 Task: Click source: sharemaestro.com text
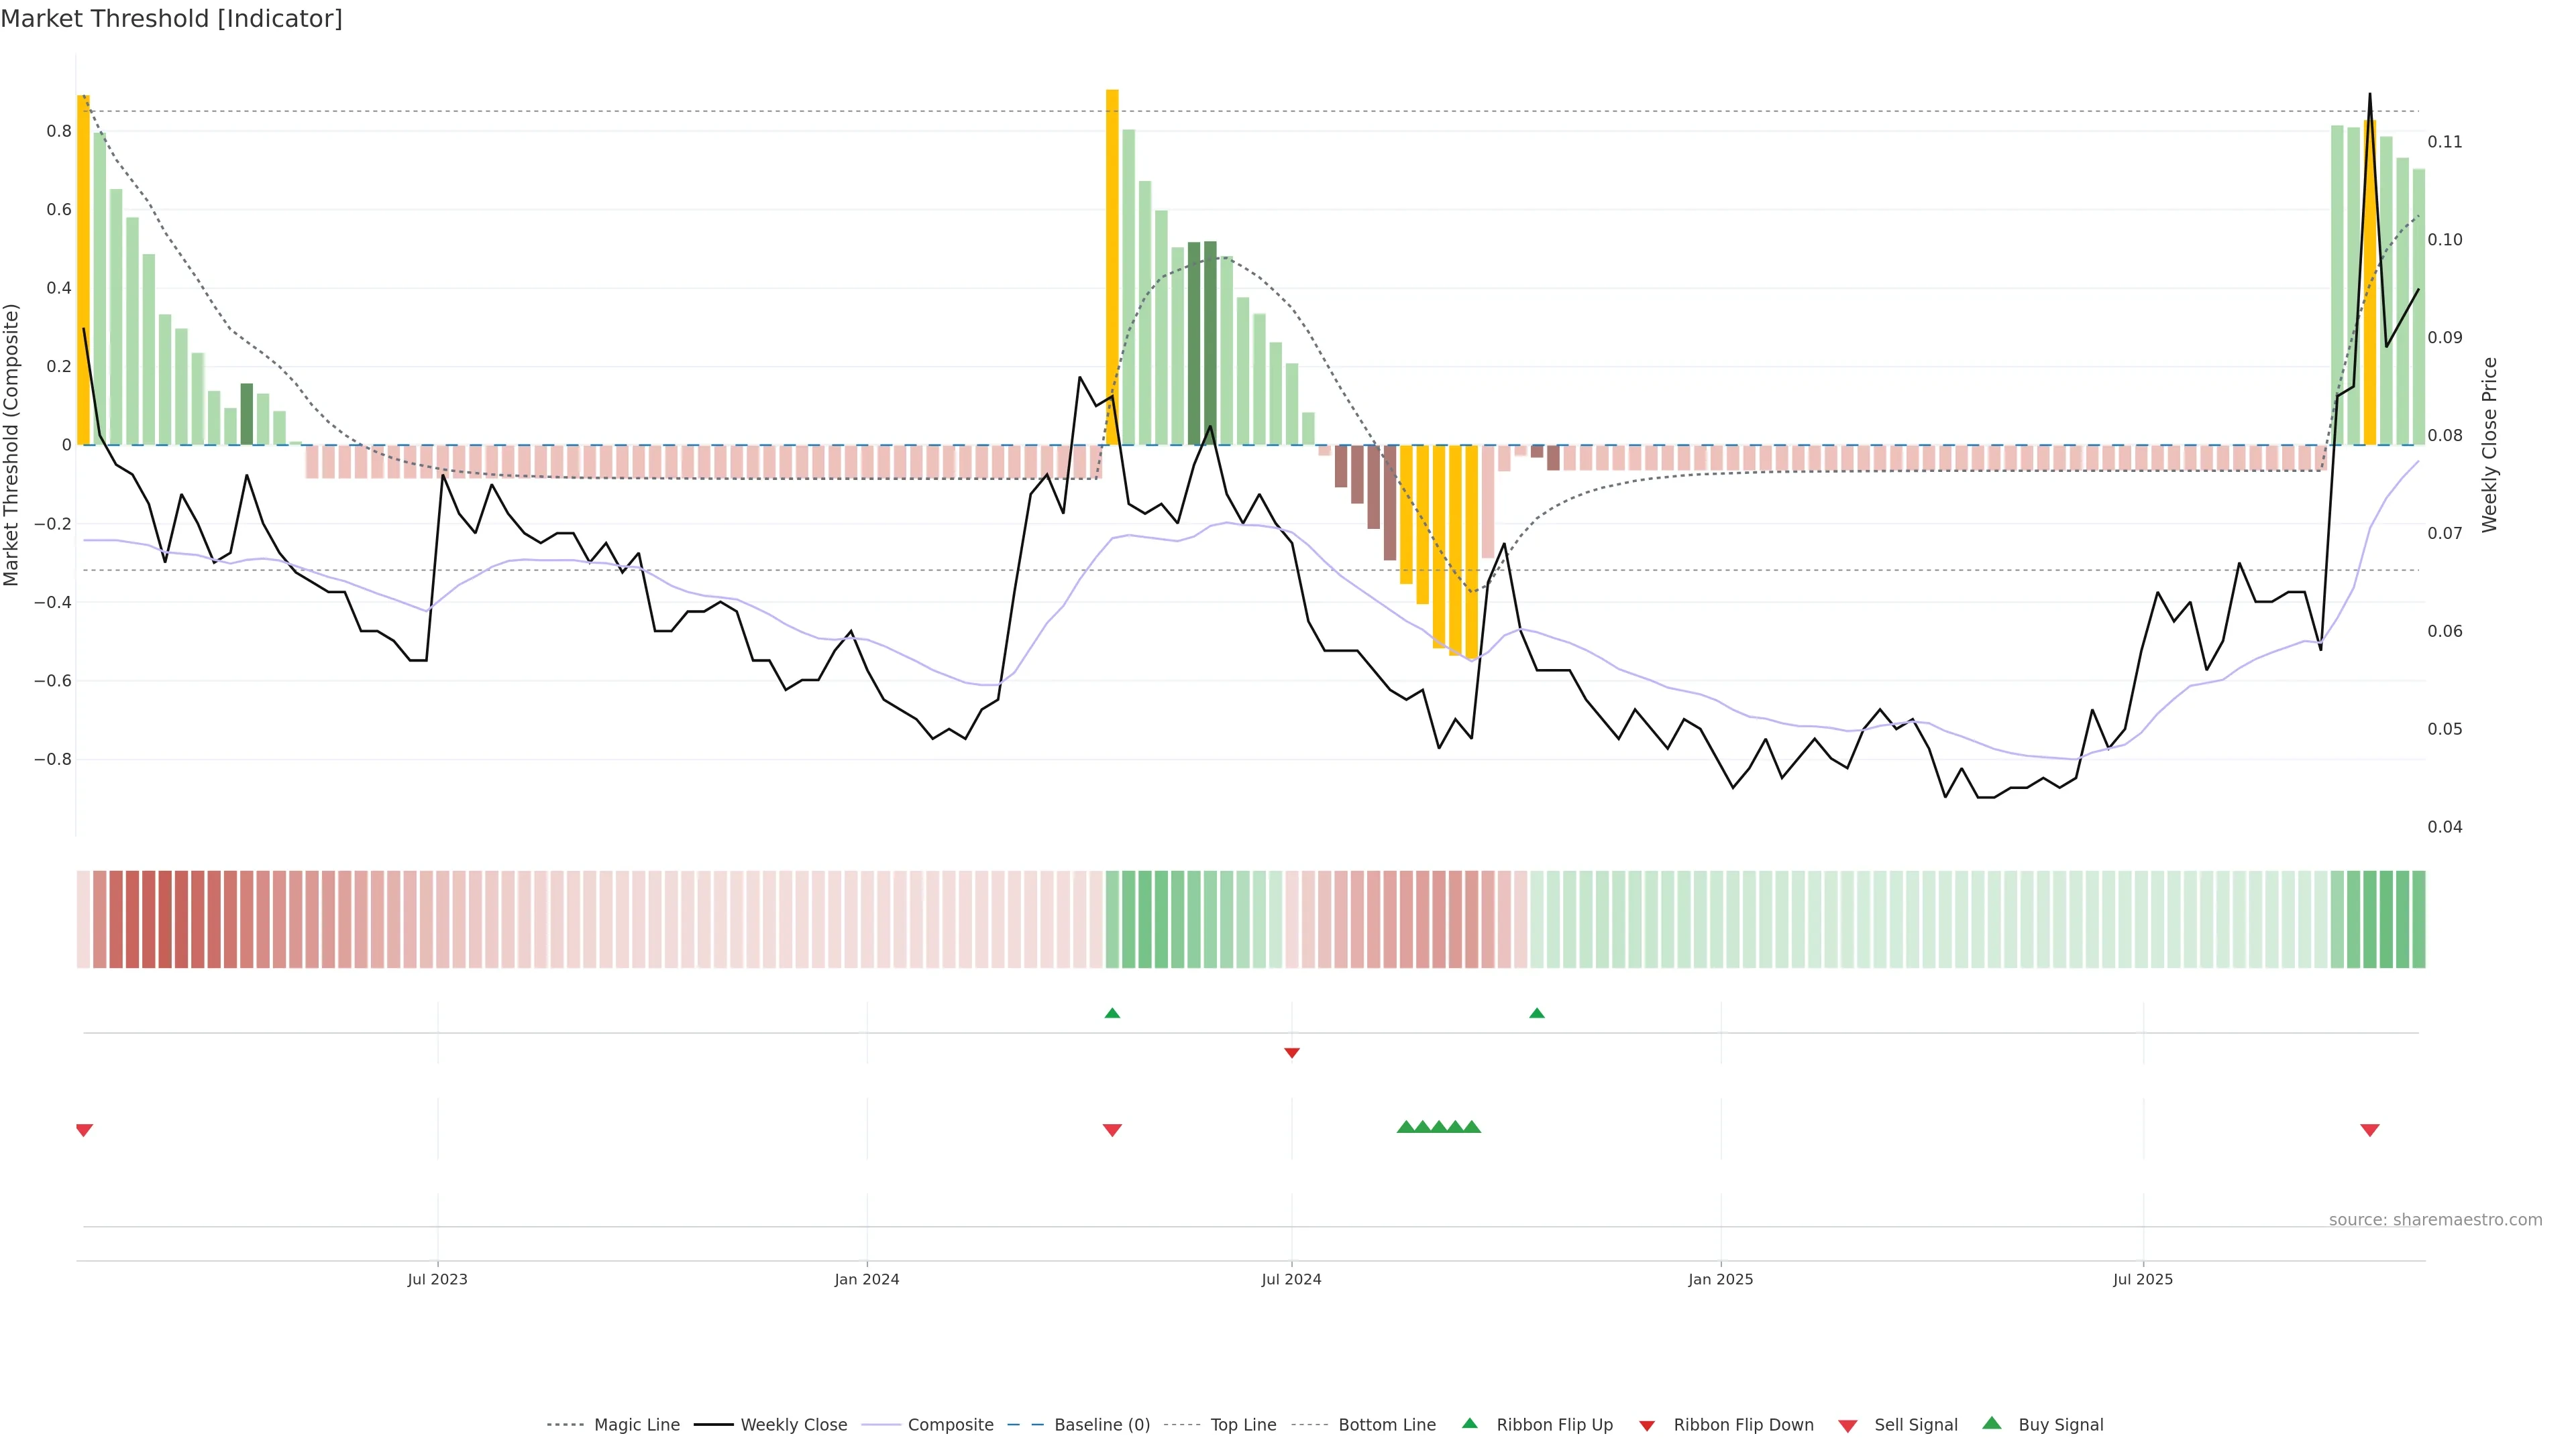[2435, 1220]
